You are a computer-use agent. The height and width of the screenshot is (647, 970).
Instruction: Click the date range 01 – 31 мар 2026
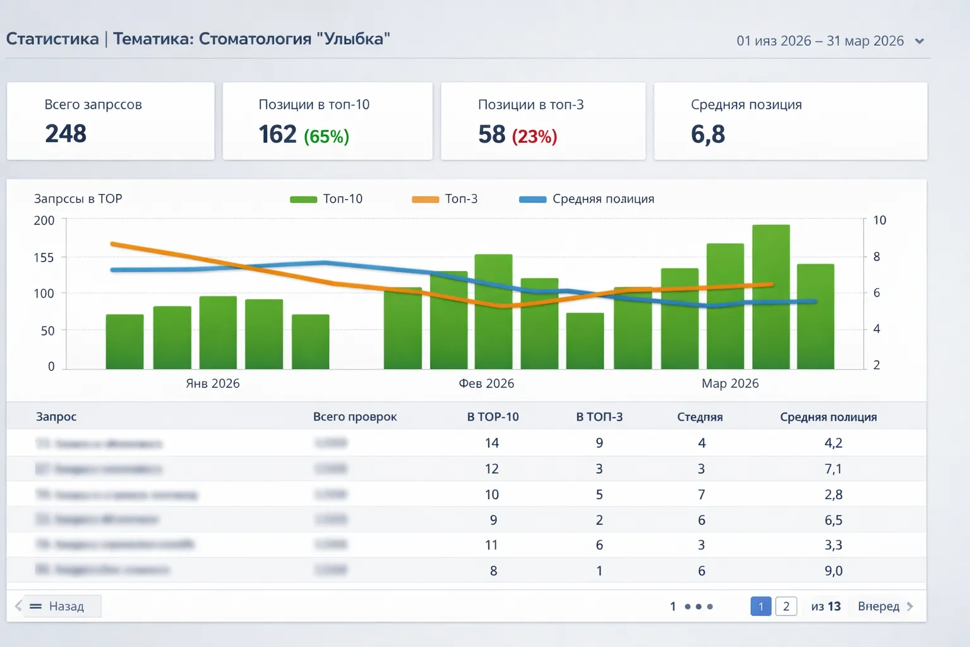pyautogui.click(x=820, y=41)
